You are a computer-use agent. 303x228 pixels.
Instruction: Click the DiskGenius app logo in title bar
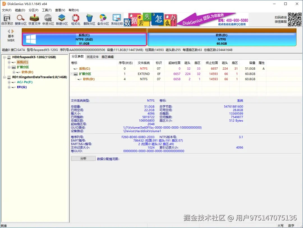point(4,4)
